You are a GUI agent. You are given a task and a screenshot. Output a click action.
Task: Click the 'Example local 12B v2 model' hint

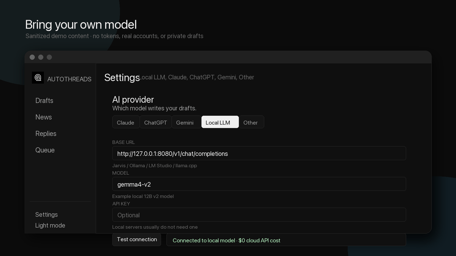pos(143,196)
